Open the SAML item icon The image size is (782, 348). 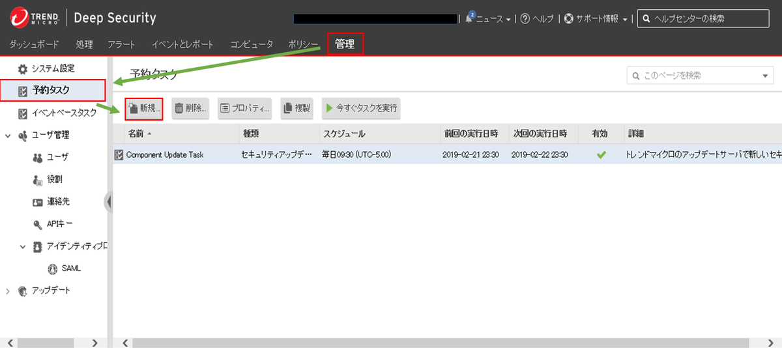point(52,268)
